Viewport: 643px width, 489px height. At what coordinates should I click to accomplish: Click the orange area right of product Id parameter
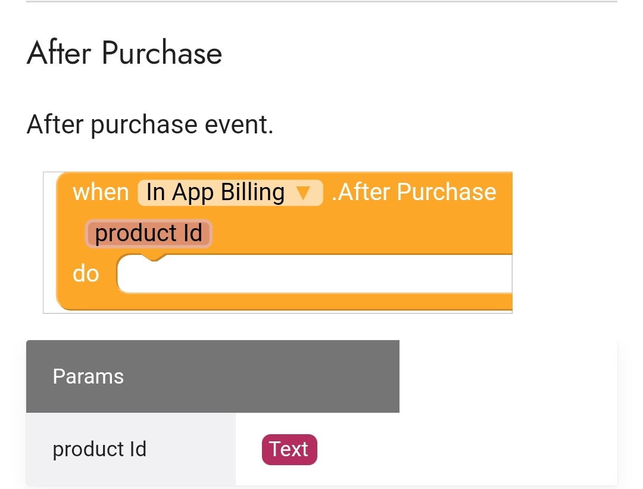363,233
